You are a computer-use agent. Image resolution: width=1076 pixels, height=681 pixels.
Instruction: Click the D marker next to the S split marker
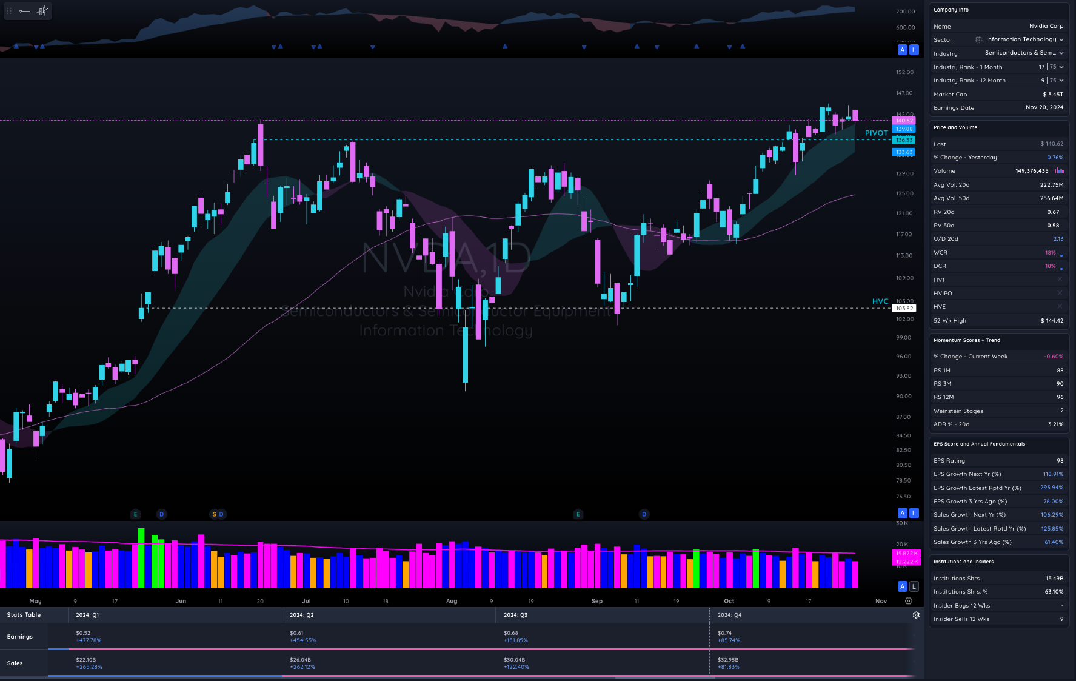point(221,514)
